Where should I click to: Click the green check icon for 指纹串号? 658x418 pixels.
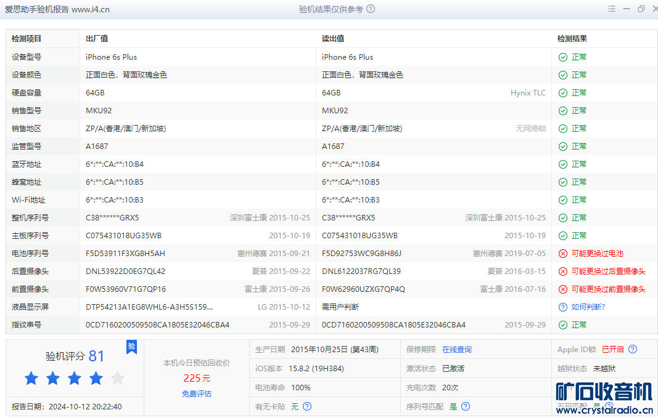[x=562, y=325]
